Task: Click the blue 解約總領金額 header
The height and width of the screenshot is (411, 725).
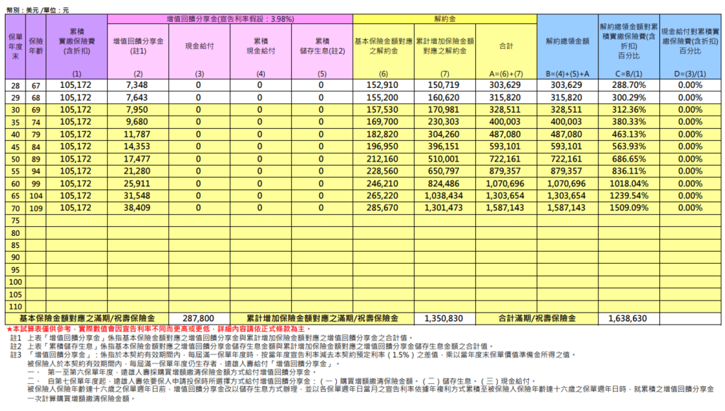Action: click(x=568, y=46)
